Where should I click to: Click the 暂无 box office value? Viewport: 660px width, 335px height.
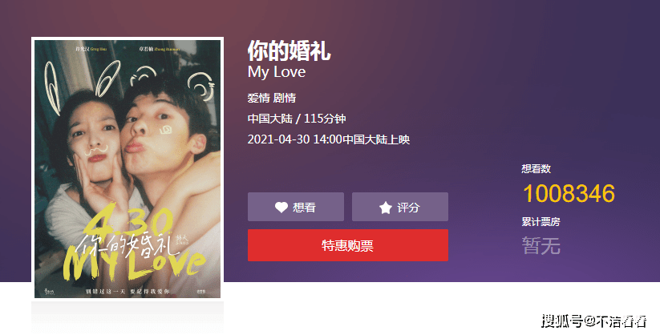click(541, 245)
